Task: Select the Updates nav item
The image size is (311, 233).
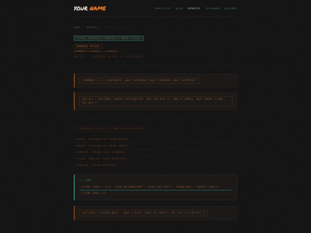Action: 194,8
